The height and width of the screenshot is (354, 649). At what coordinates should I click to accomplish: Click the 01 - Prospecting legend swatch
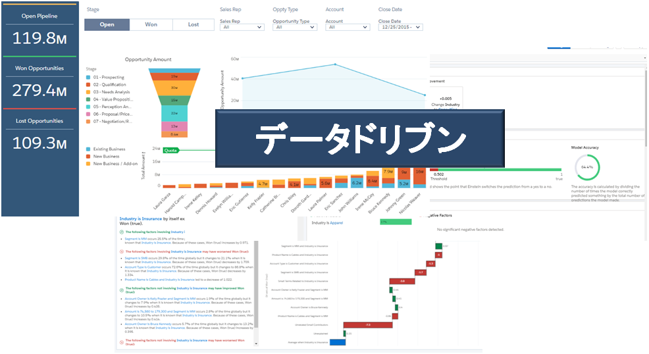pos(89,78)
